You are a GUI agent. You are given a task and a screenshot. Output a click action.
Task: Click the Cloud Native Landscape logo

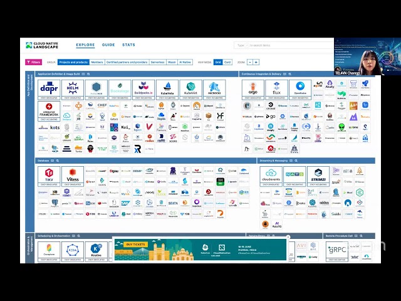click(x=42, y=45)
